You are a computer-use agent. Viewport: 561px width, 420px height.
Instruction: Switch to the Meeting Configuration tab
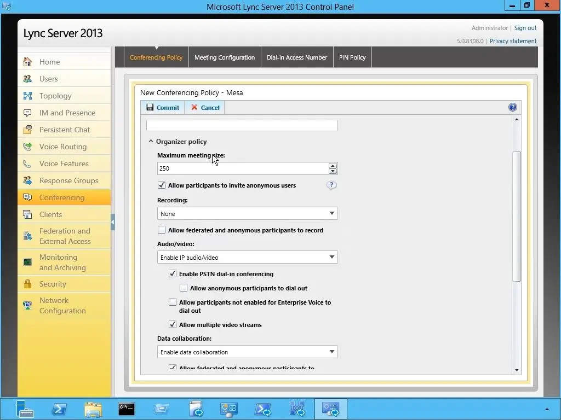coord(225,57)
